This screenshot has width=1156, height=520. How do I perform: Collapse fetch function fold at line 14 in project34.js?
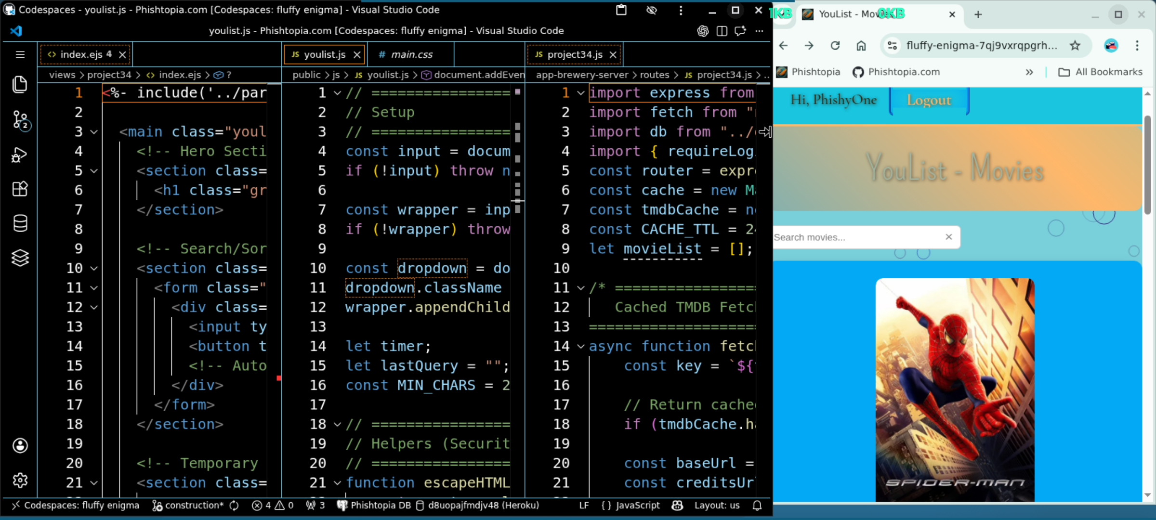pyautogui.click(x=581, y=346)
